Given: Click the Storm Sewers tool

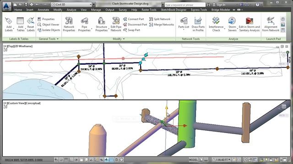Looking at the screenshot, I should pos(232,24).
